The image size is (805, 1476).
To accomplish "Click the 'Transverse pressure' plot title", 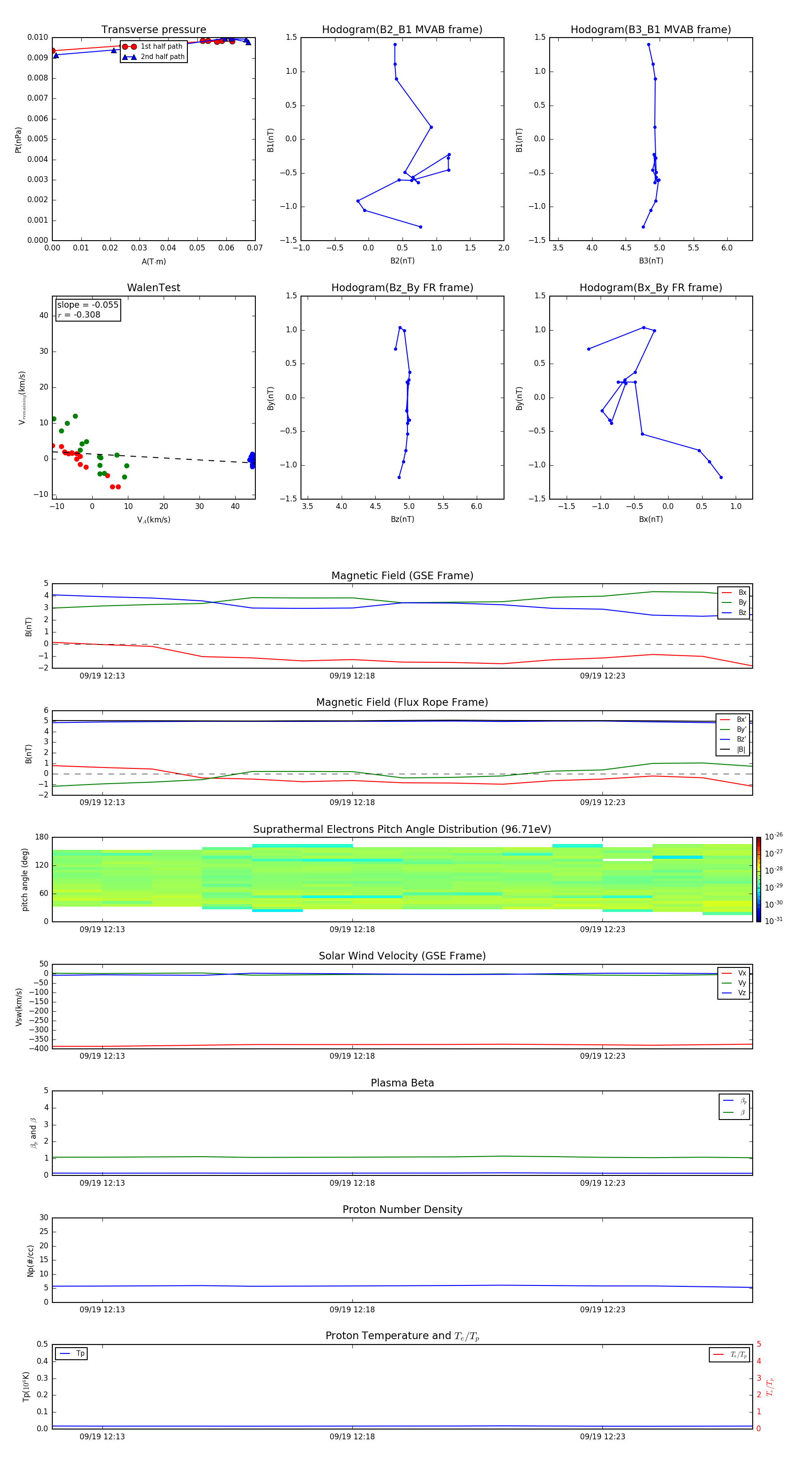I will [x=153, y=30].
